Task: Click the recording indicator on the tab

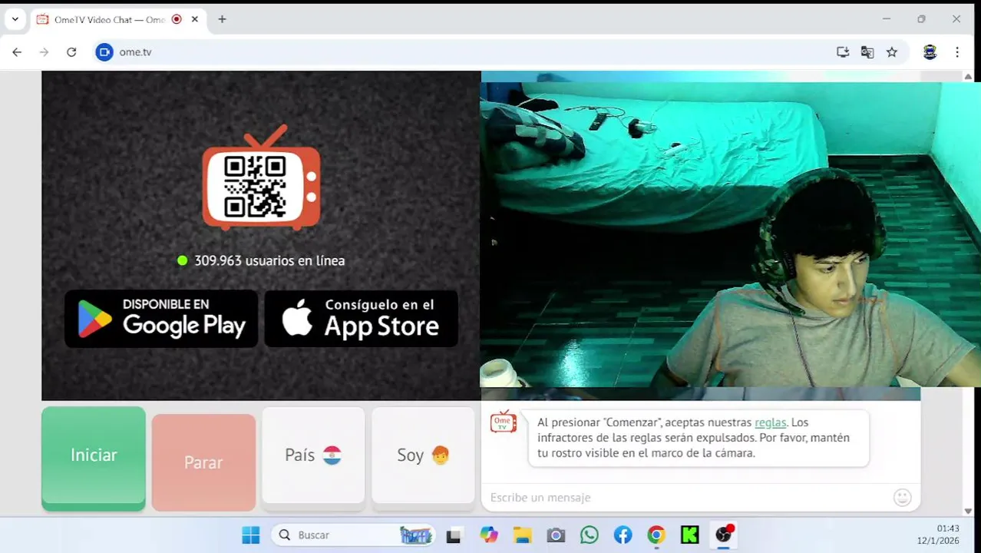Action: coord(177,19)
